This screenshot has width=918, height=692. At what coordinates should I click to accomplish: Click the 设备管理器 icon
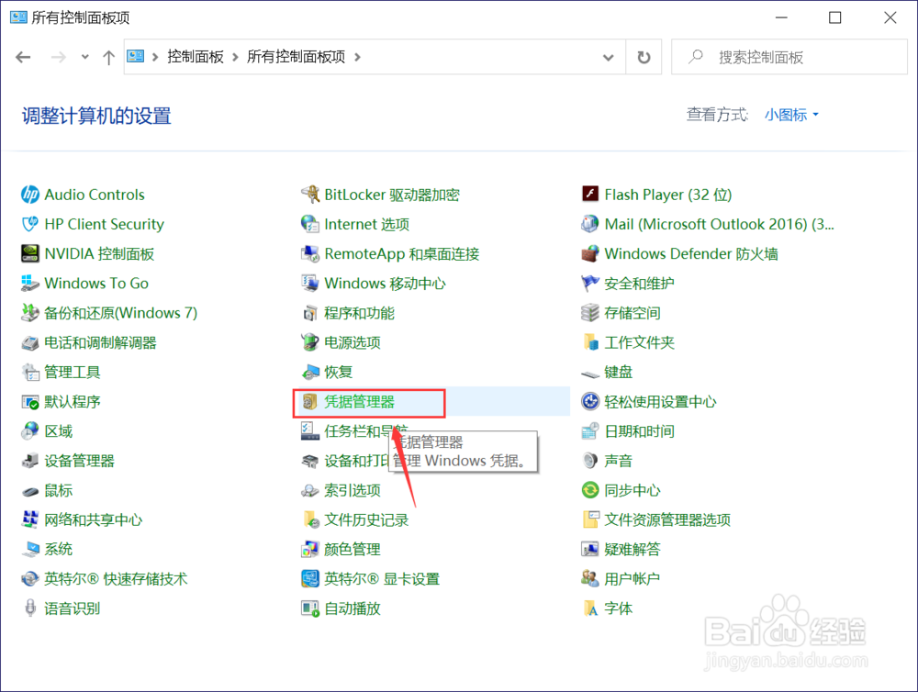coord(30,461)
